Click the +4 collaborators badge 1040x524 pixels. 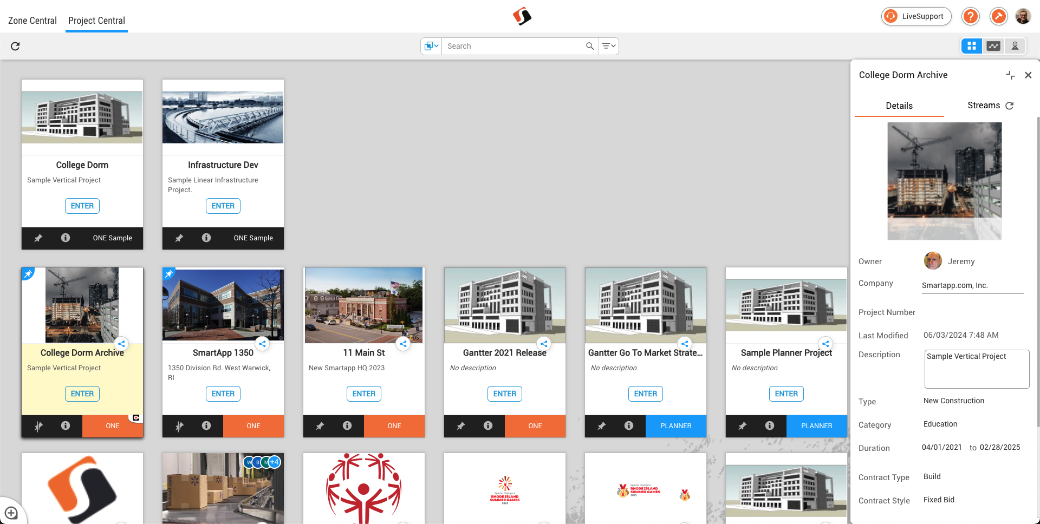pyautogui.click(x=275, y=462)
